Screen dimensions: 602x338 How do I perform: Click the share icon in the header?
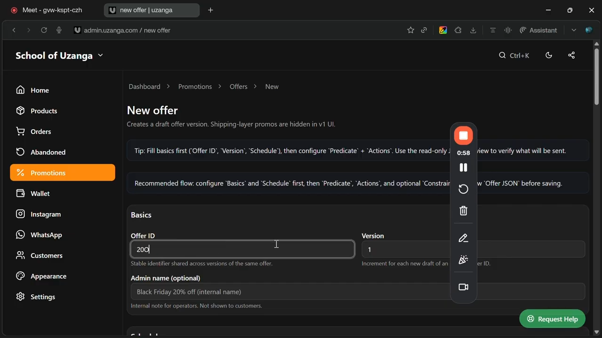571,55
